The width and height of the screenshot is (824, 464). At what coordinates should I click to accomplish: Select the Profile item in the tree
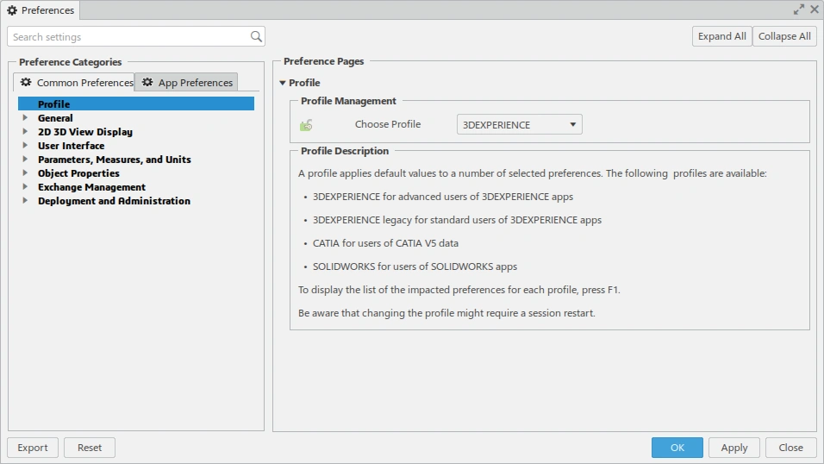tap(54, 104)
